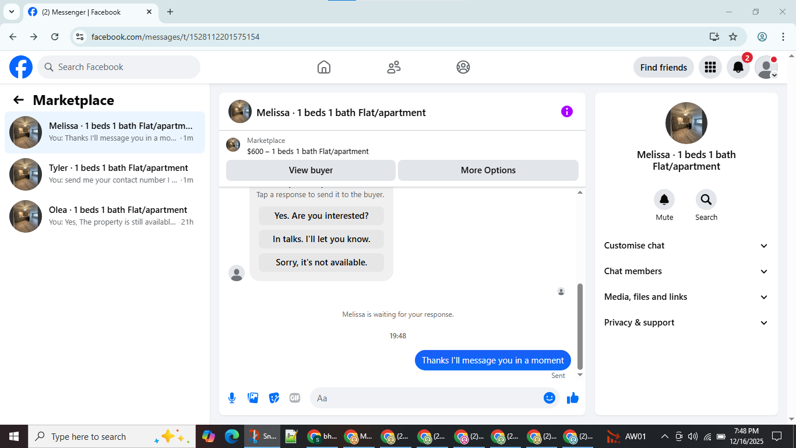Expand the Chat members section
The image size is (796, 448).
(686, 271)
